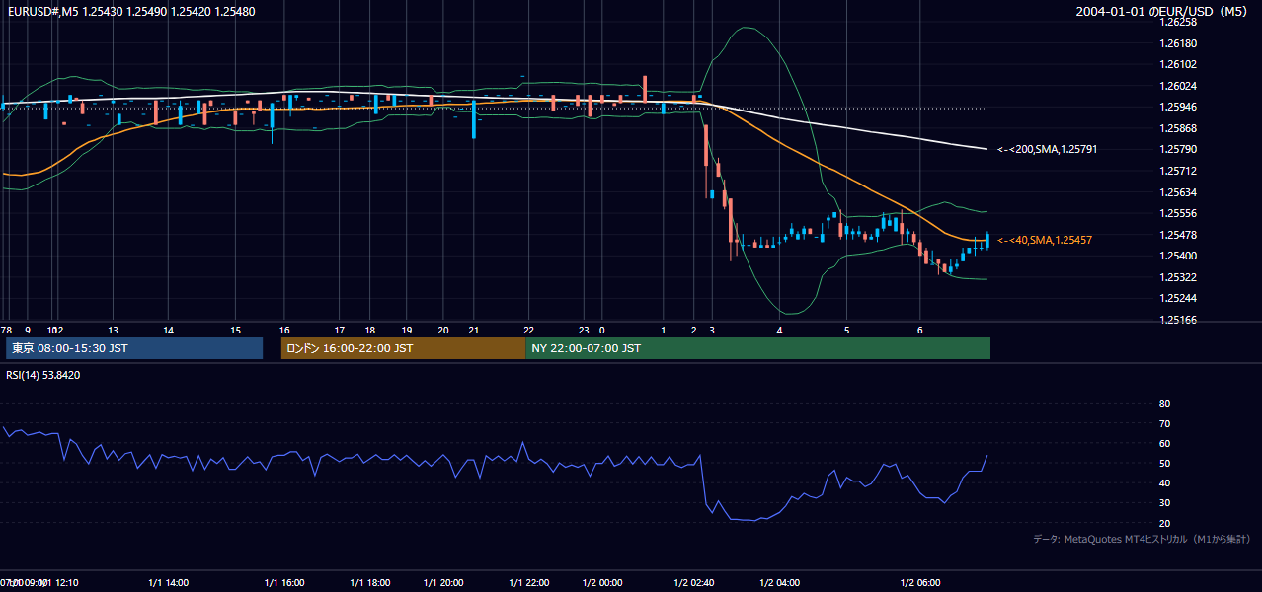This screenshot has height=592, width=1262.
Task: Click RSI scale level 30
Action: coord(1164,503)
